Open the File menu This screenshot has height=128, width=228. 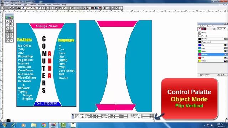click(6, 5)
